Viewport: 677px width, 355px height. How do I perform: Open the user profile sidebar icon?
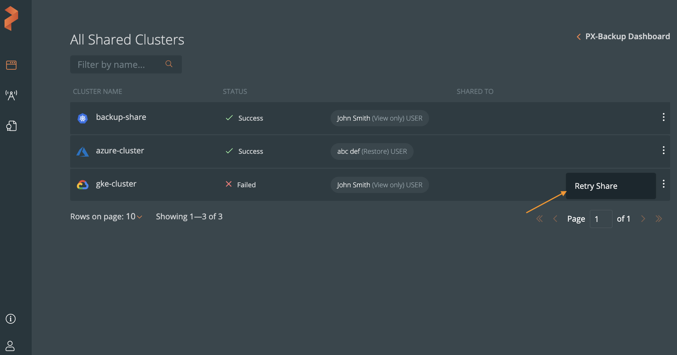click(10, 346)
